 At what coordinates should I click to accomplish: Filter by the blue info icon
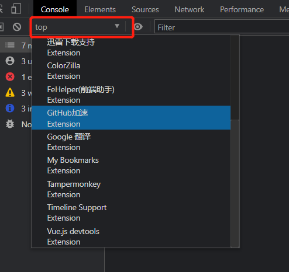[10, 108]
